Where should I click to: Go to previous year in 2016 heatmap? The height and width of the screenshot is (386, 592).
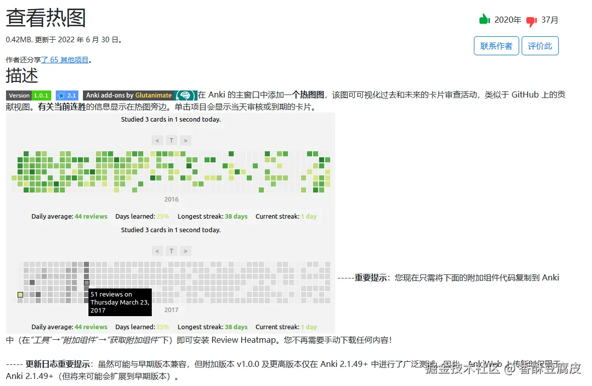point(157,141)
